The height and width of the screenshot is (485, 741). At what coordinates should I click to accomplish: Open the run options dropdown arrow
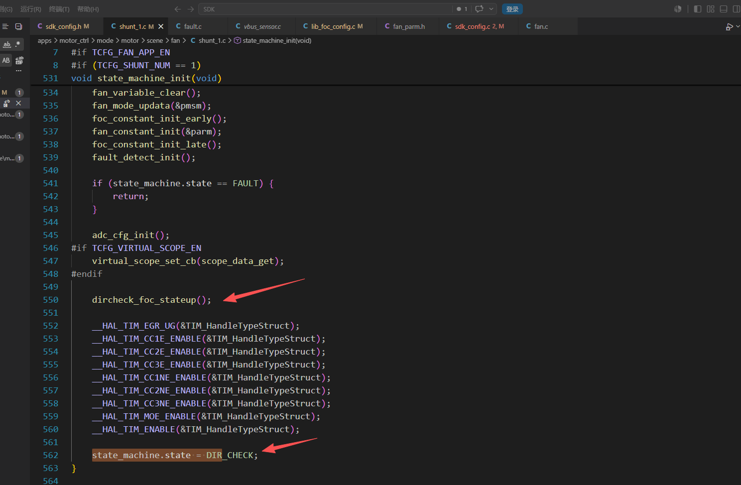pos(738,27)
